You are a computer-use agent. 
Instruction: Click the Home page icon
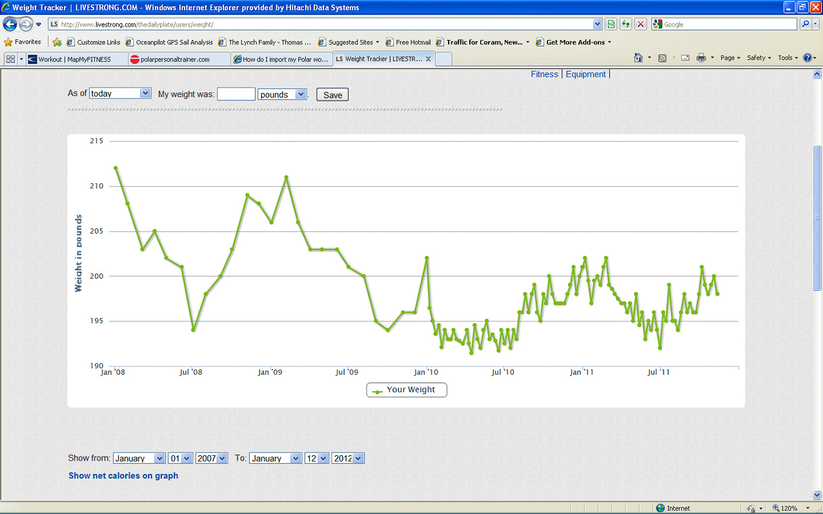click(638, 58)
